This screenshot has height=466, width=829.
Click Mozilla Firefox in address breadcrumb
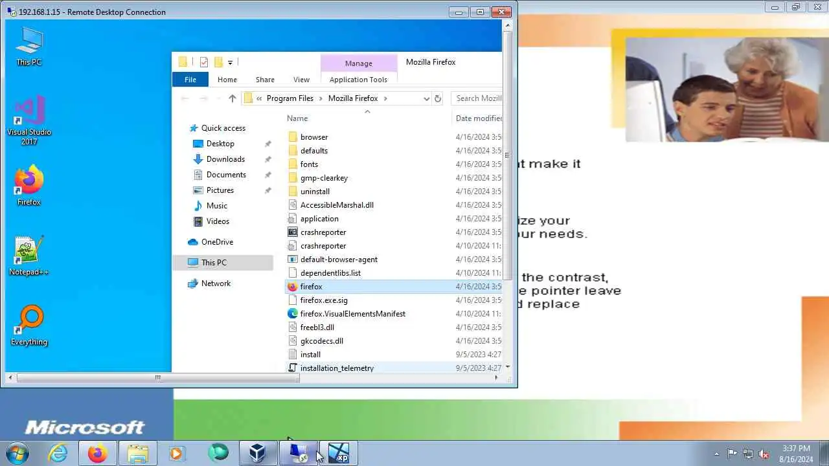[353, 98]
